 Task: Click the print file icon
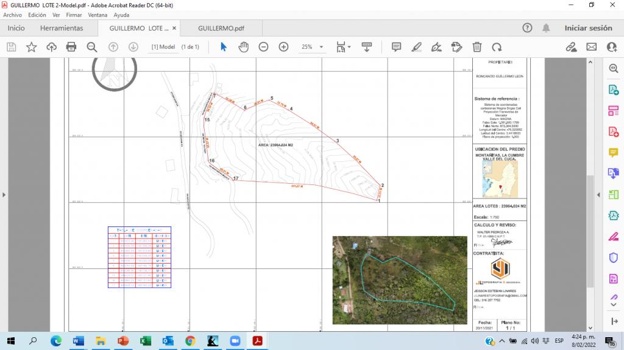[71, 47]
